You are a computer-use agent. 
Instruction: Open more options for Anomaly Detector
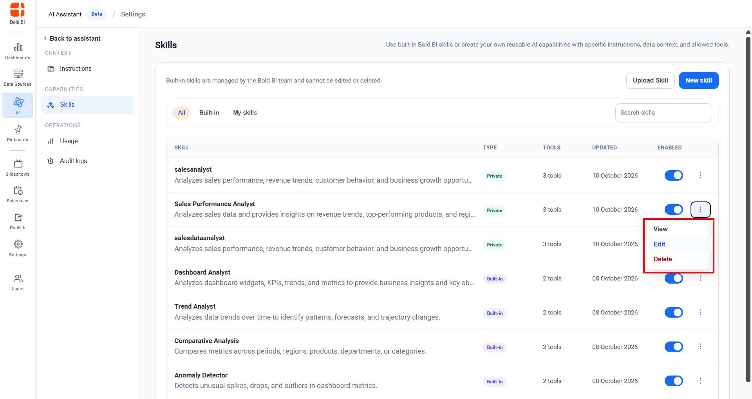[x=700, y=381]
